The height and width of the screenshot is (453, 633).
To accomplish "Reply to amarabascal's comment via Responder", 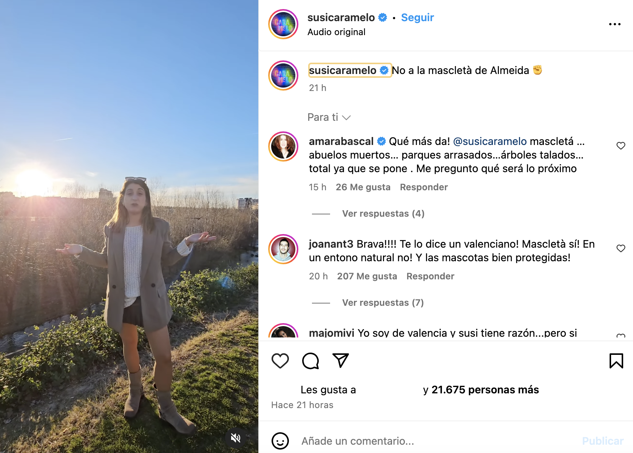I will [x=424, y=187].
